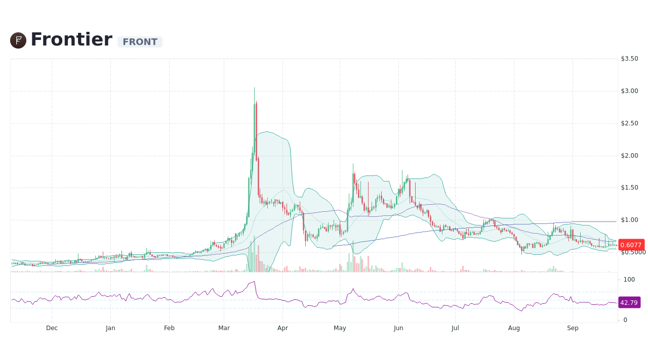Expand the Frontier title heading

pos(71,39)
